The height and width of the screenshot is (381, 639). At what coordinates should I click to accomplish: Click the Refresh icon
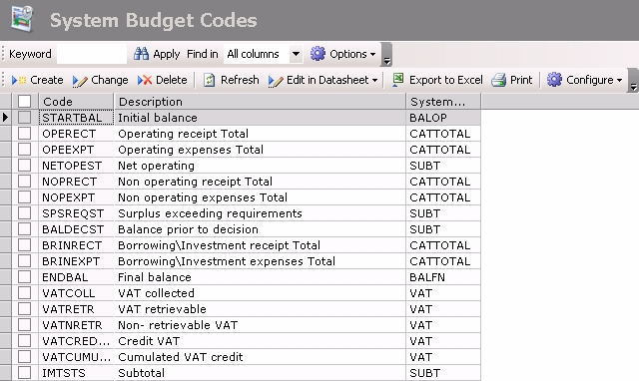(209, 80)
